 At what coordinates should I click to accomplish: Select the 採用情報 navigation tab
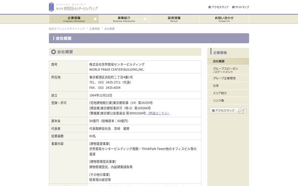pyautogui.click(x=174, y=19)
